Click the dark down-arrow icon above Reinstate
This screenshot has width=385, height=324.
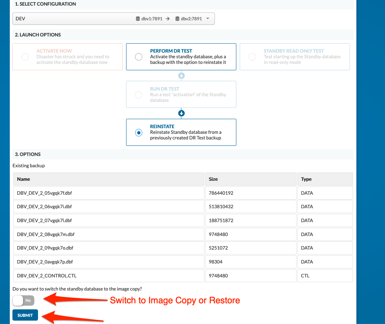181,113
